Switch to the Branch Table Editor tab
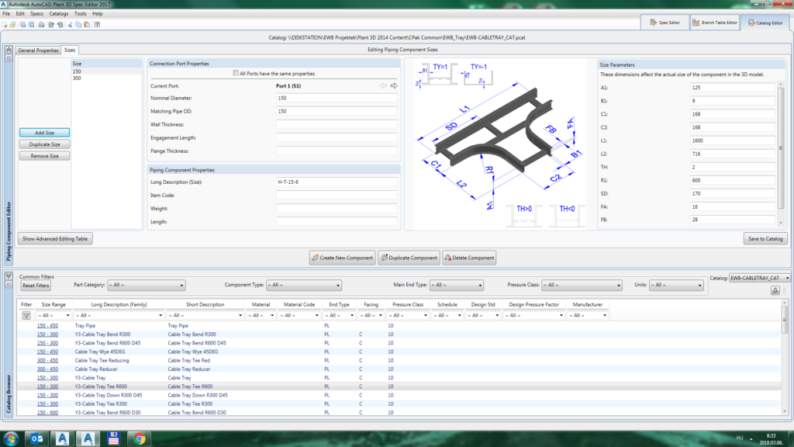The height and width of the screenshot is (447, 794). click(715, 23)
